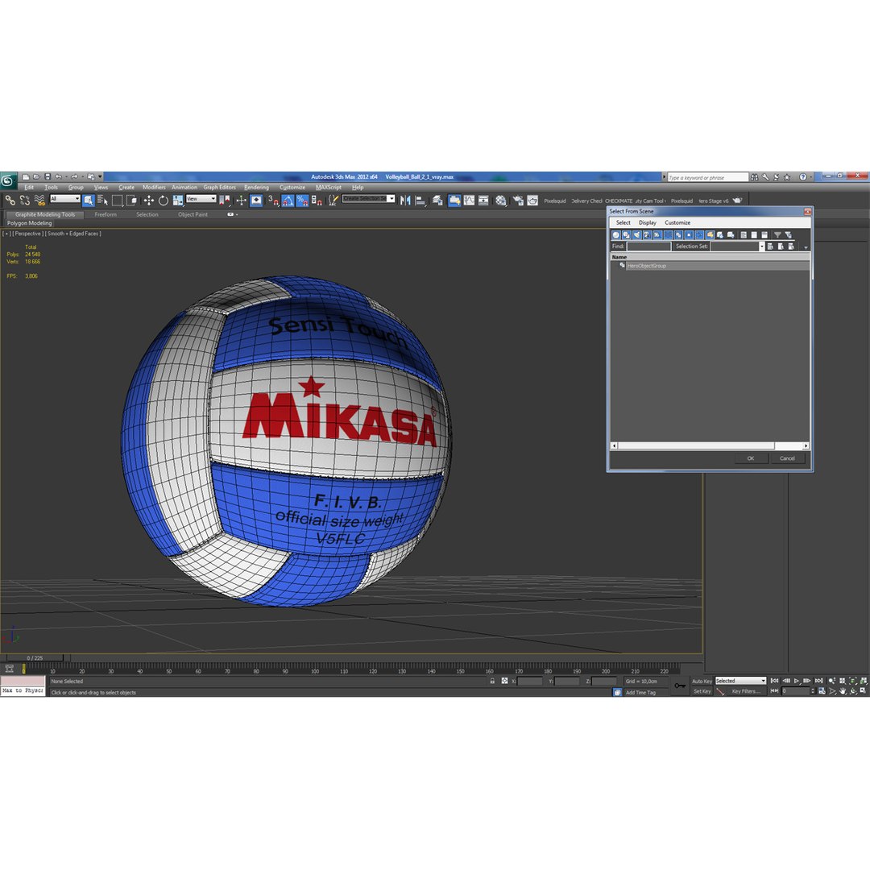Click the Select and Scale tool

tap(177, 201)
